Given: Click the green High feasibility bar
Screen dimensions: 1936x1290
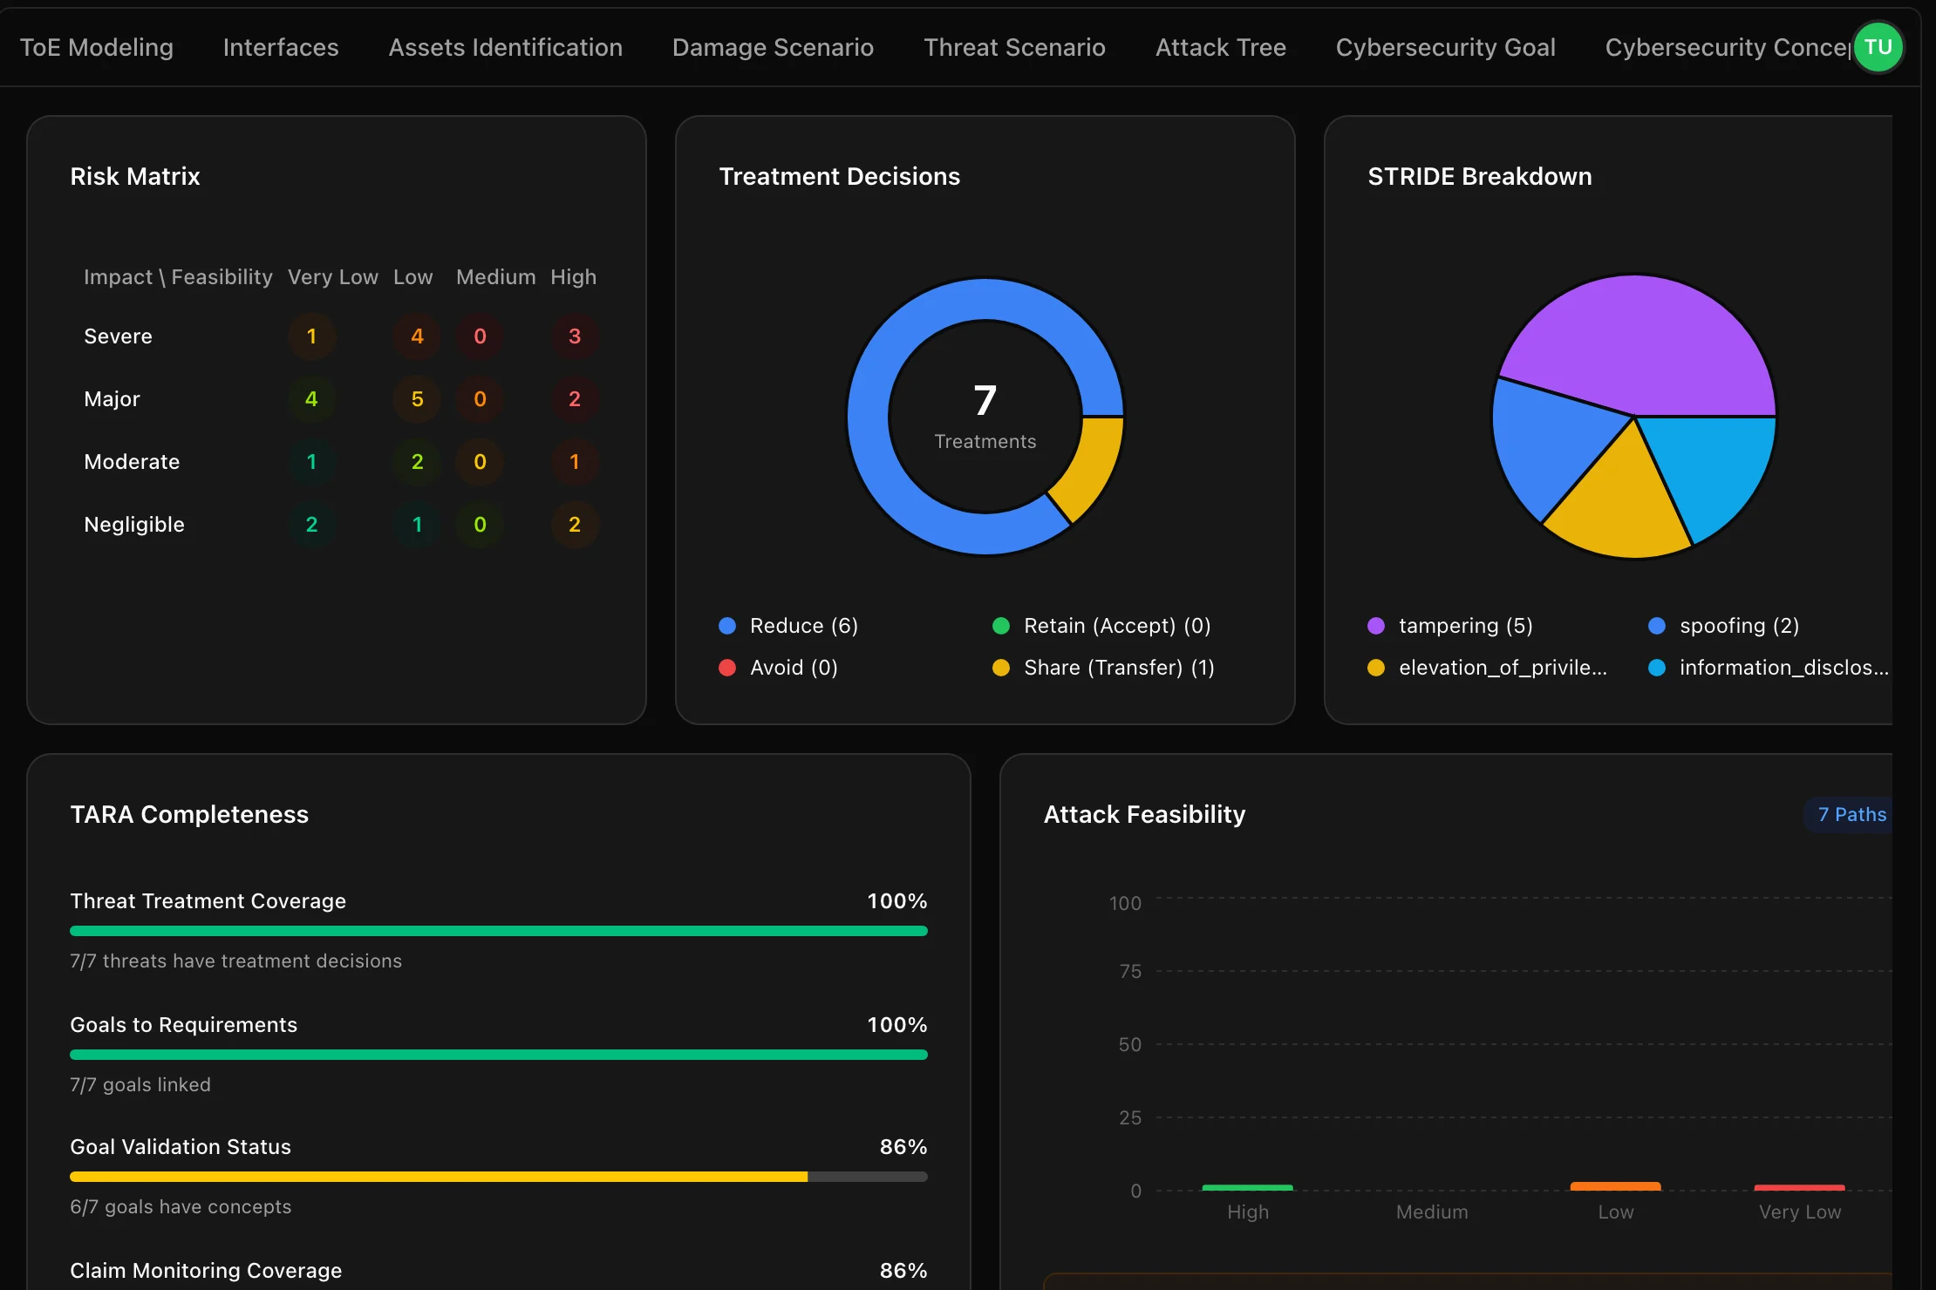Looking at the screenshot, I should click(x=1247, y=1187).
